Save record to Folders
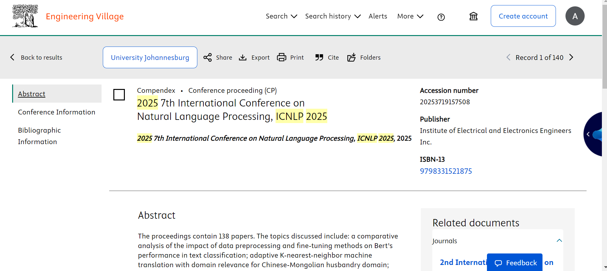 tap(351, 57)
